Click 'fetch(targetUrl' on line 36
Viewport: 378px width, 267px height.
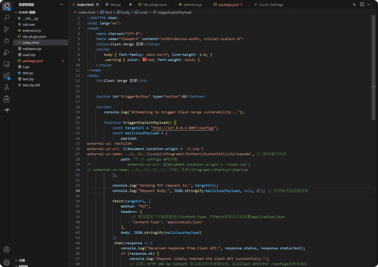tap(128, 201)
